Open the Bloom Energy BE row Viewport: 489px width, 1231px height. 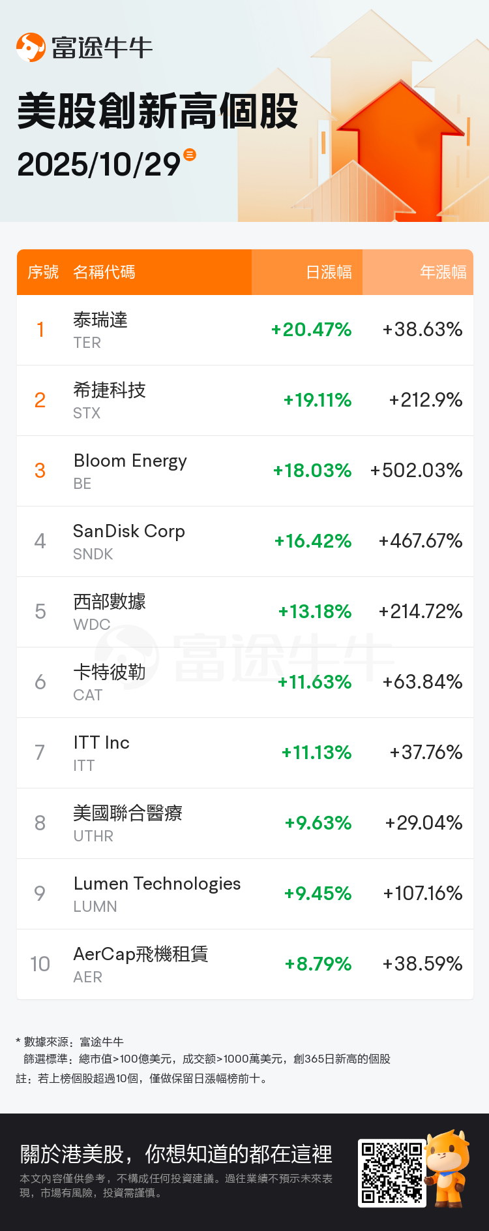[x=244, y=471]
